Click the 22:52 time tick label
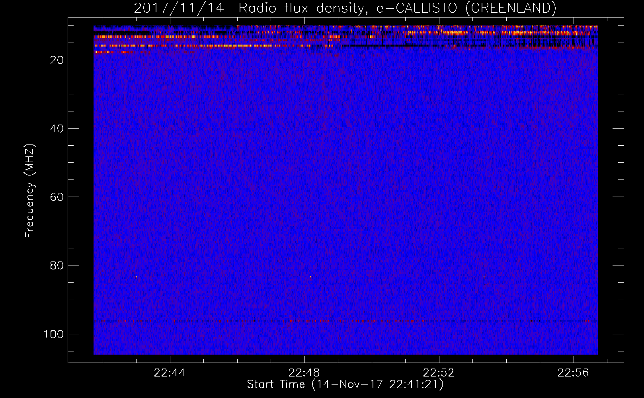Image resolution: width=644 pixels, height=398 pixels. coord(439,373)
